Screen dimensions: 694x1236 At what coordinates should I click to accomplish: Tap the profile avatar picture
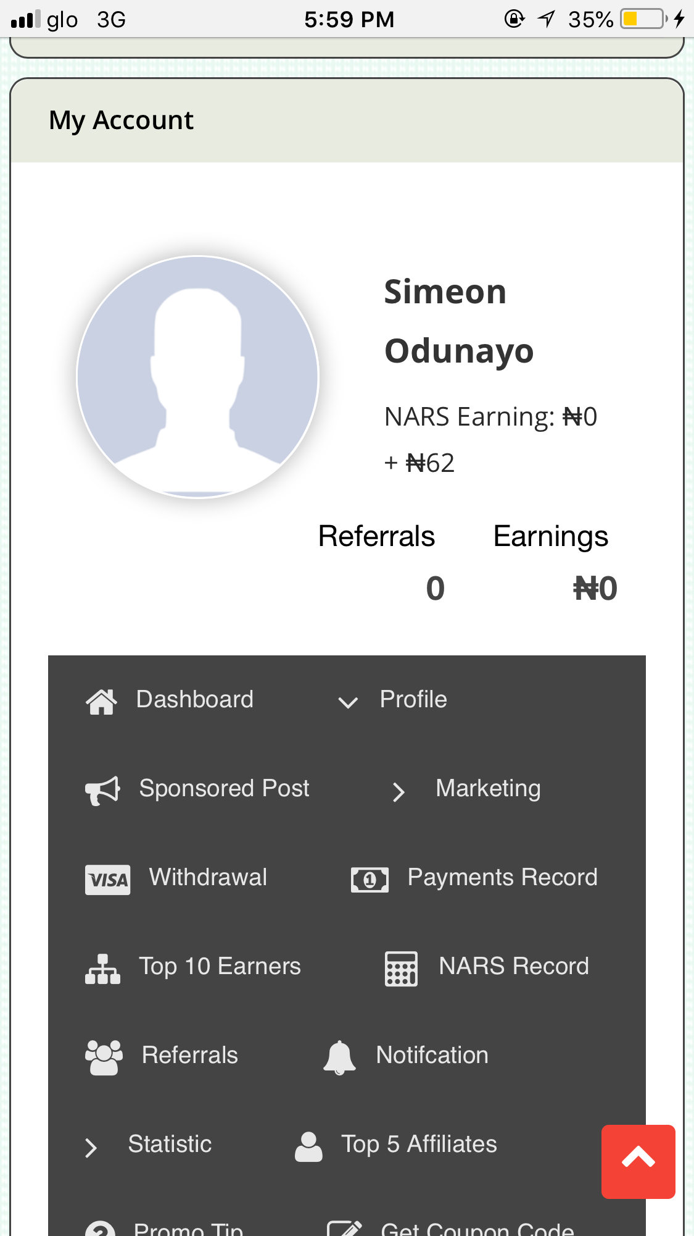coord(197,377)
